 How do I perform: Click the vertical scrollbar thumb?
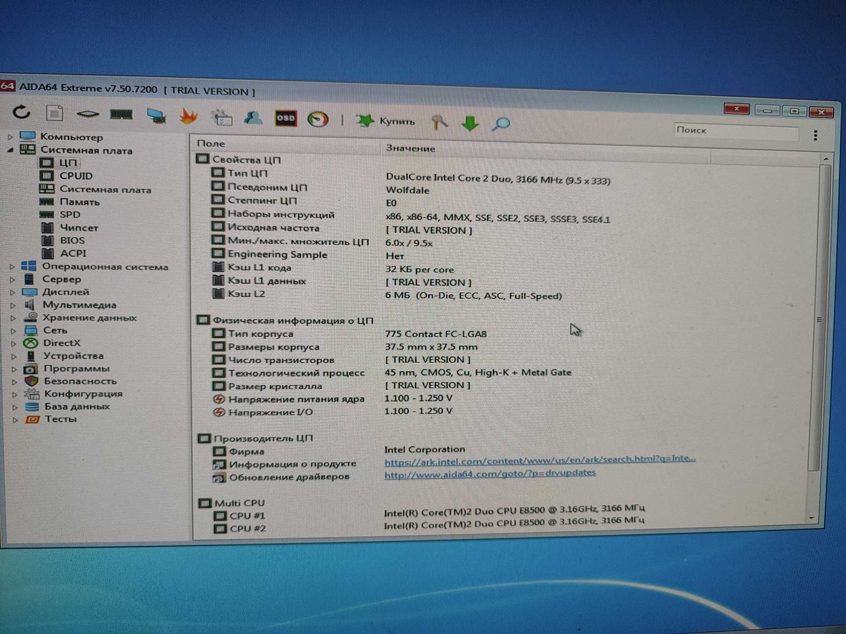[x=819, y=317]
